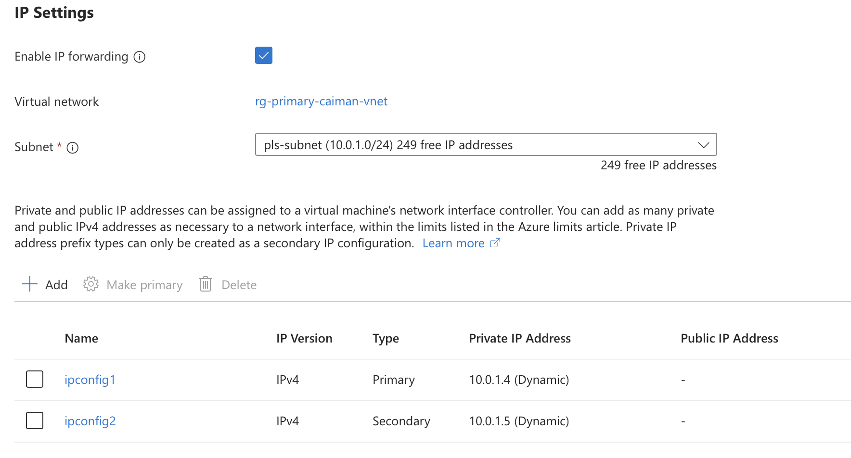851x458 pixels.
Task: Click info icon next to Subnet label
Action: (x=73, y=148)
